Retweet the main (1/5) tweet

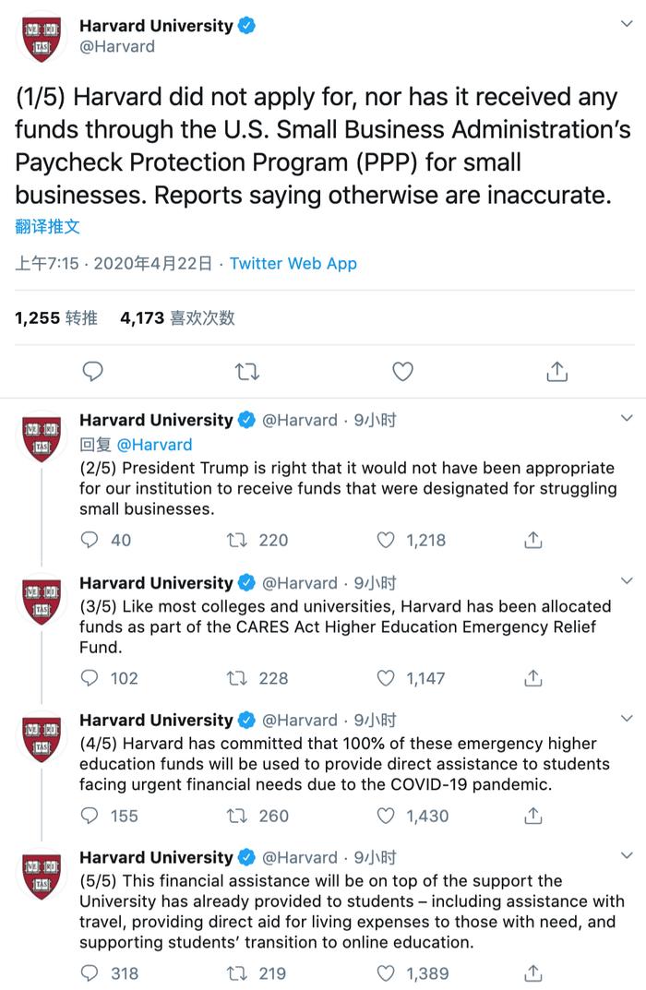[247, 371]
